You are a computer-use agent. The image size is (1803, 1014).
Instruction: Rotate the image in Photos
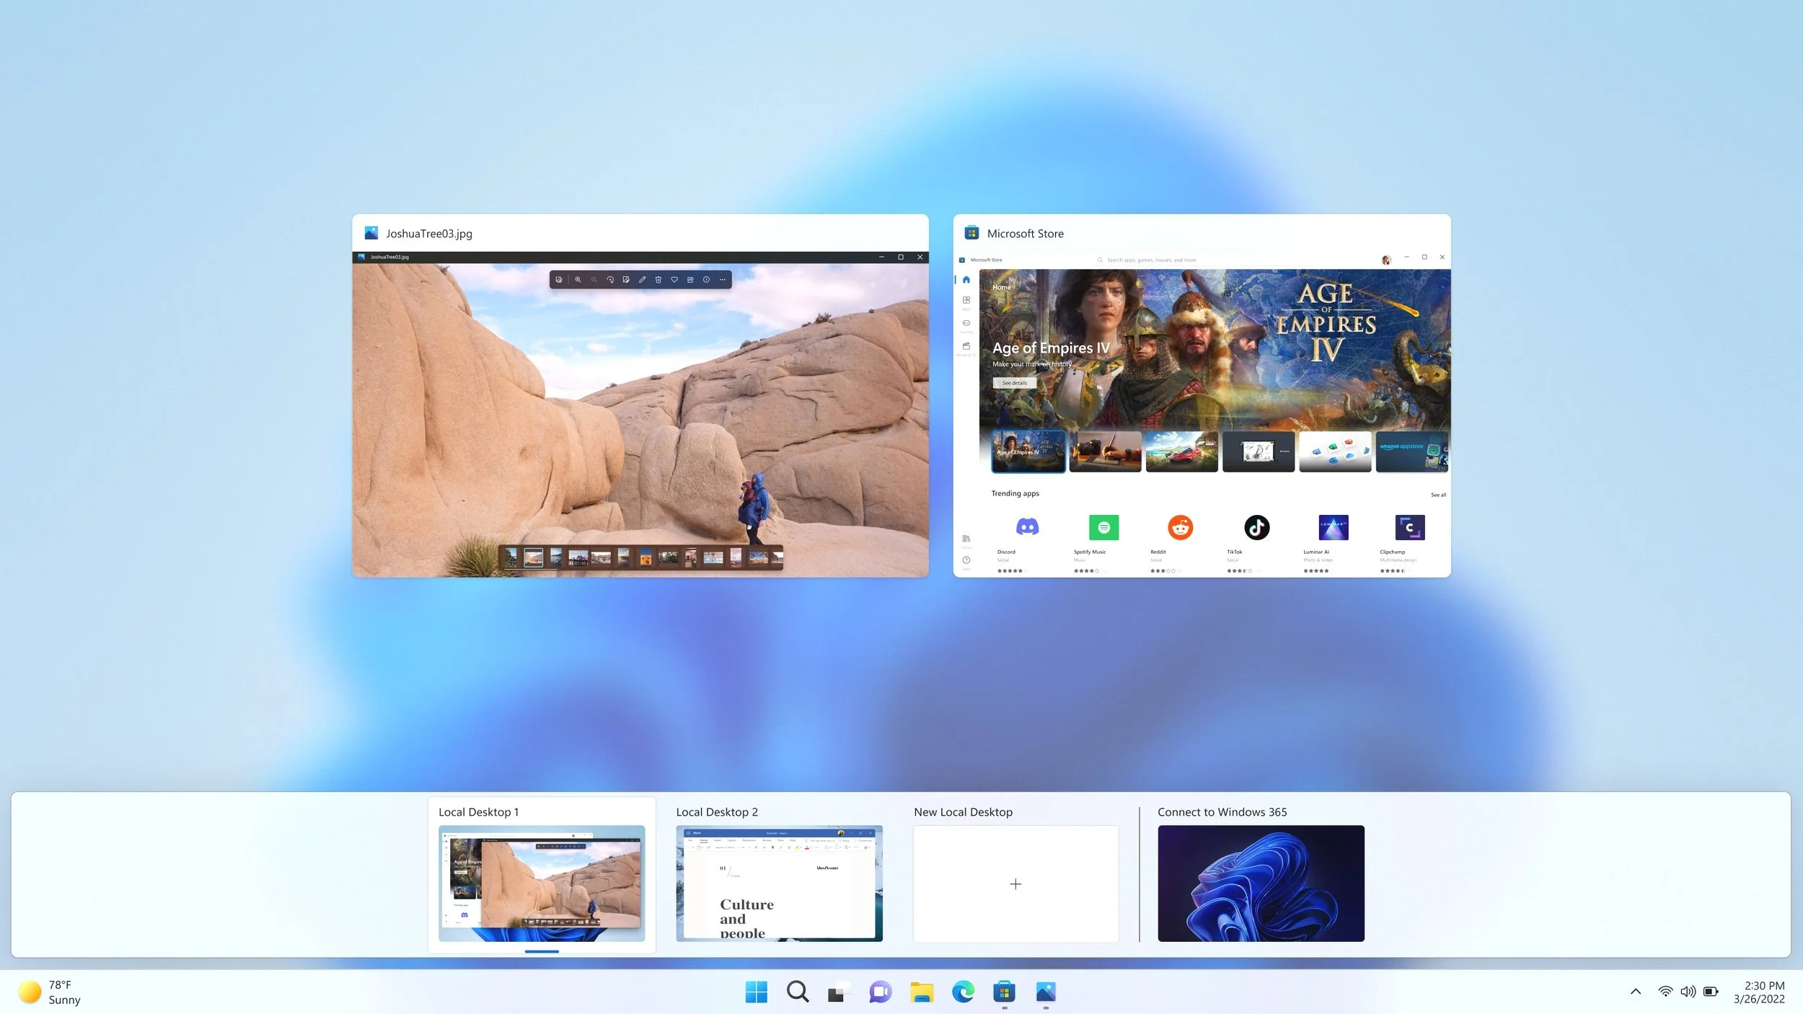coord(611,280)
